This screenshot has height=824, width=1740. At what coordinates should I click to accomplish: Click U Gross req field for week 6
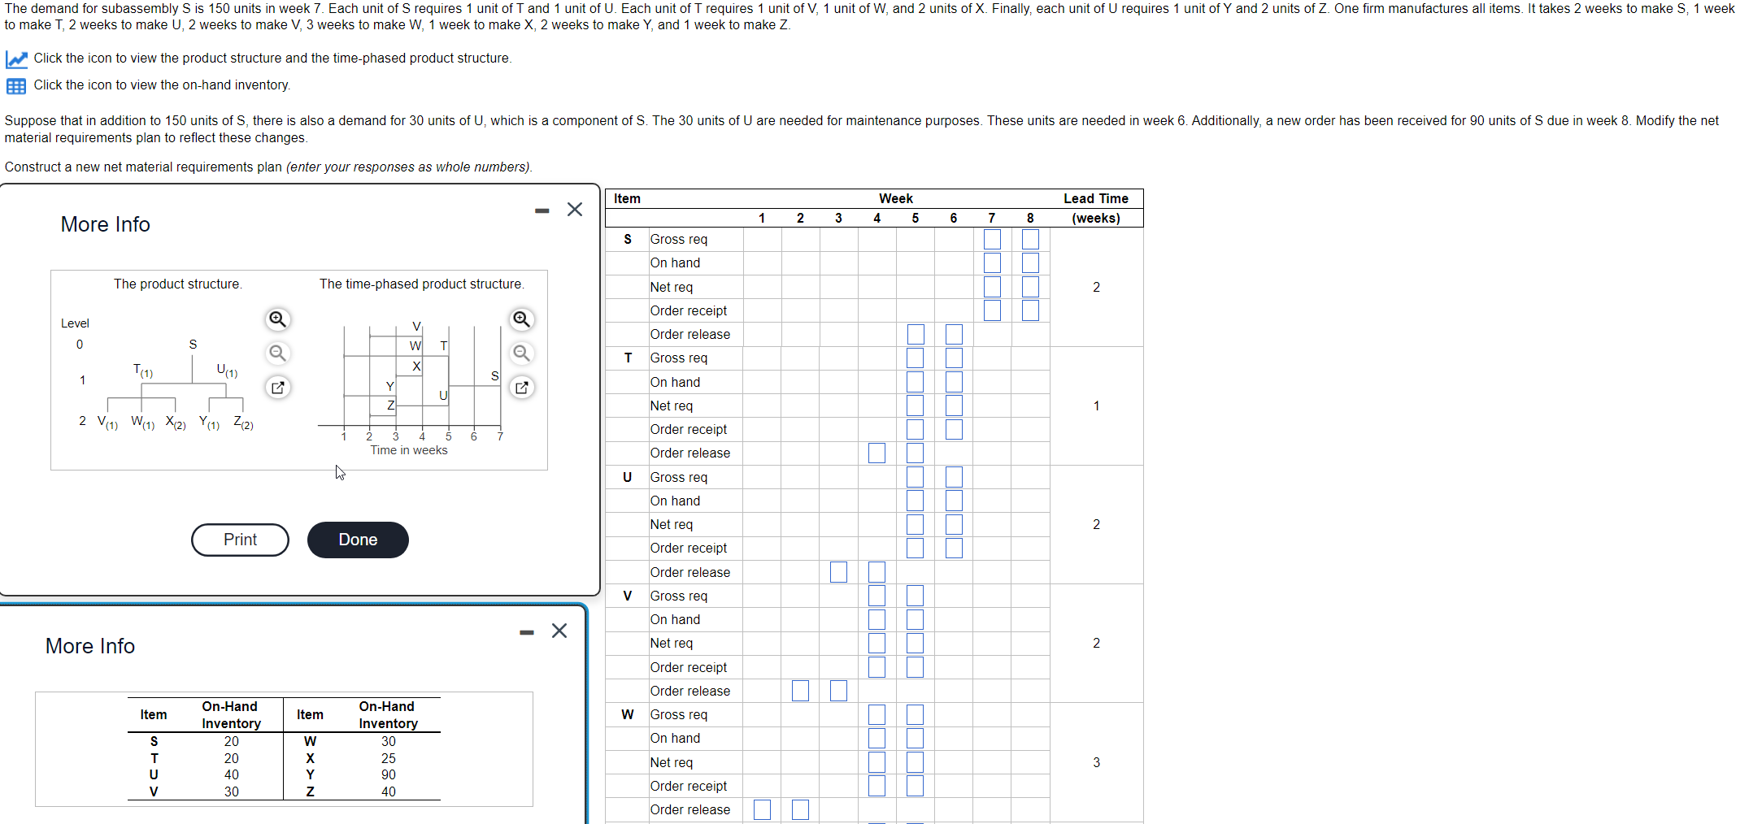pos(954,477)
